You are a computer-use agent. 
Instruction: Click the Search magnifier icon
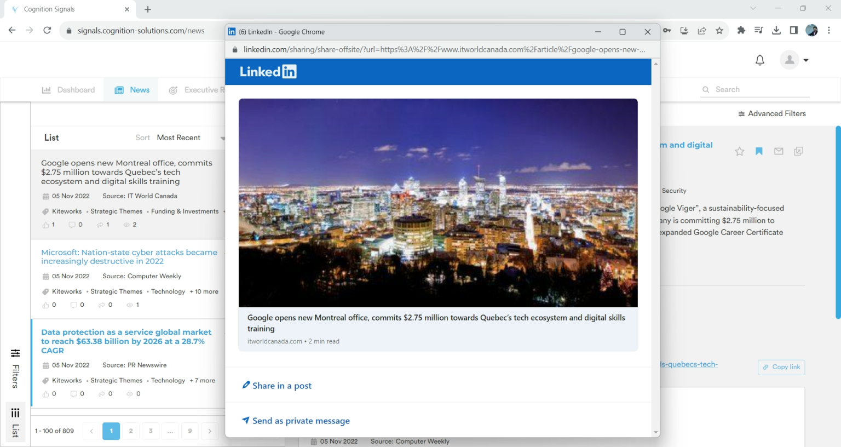pos(706,89)
